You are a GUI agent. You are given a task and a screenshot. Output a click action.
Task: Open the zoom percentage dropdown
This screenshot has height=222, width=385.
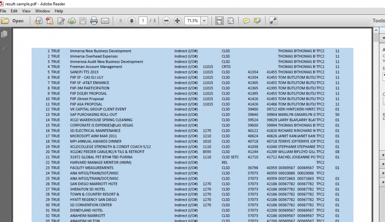coord(204,21)
